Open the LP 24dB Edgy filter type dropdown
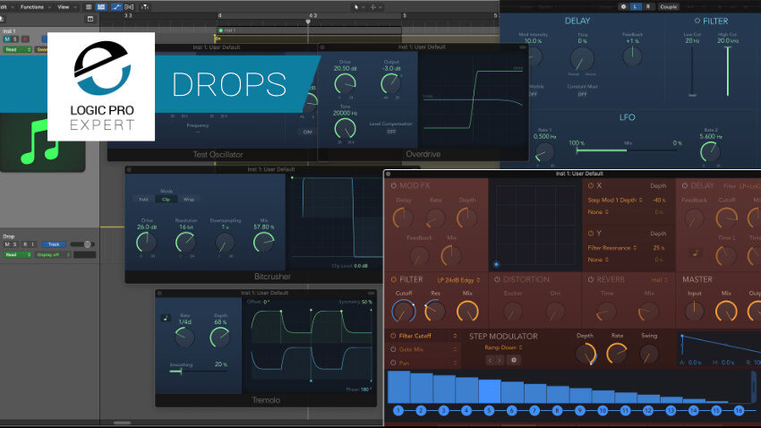Viewport: 761px width, 428px height. tap(458, 280)
